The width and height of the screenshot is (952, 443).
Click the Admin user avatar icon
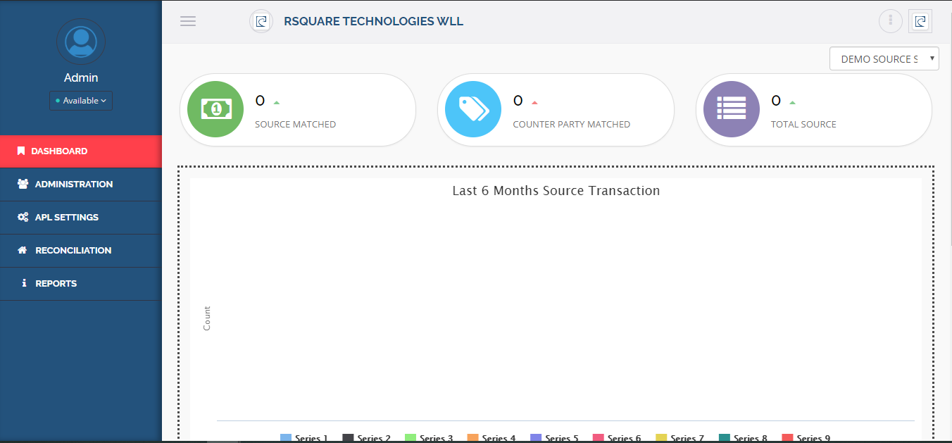tap(81, 42)
